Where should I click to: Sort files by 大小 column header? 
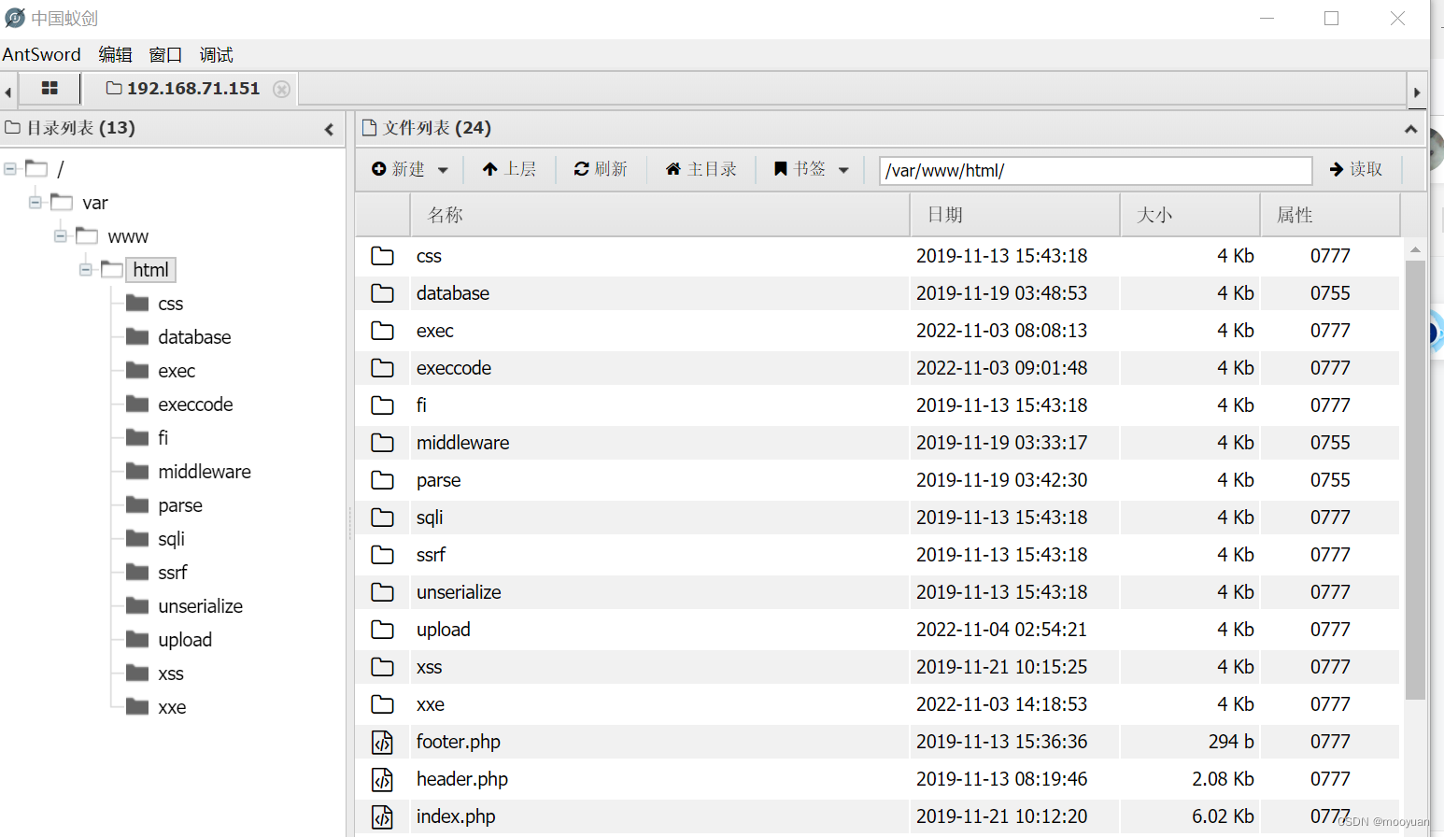1190,215
